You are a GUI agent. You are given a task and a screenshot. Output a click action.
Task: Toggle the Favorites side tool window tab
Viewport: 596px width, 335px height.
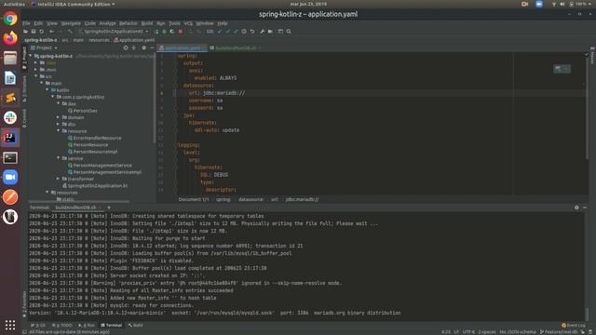click(24, 304)
